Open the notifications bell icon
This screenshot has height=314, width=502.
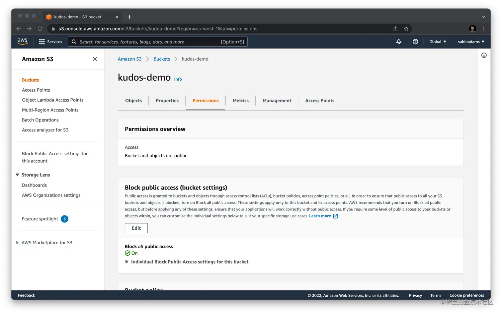(399, 41)
